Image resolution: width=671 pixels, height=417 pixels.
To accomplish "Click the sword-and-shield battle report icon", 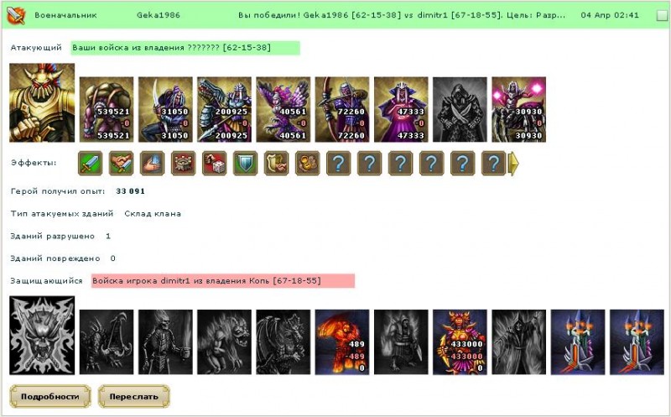I will tap(16, 15).
